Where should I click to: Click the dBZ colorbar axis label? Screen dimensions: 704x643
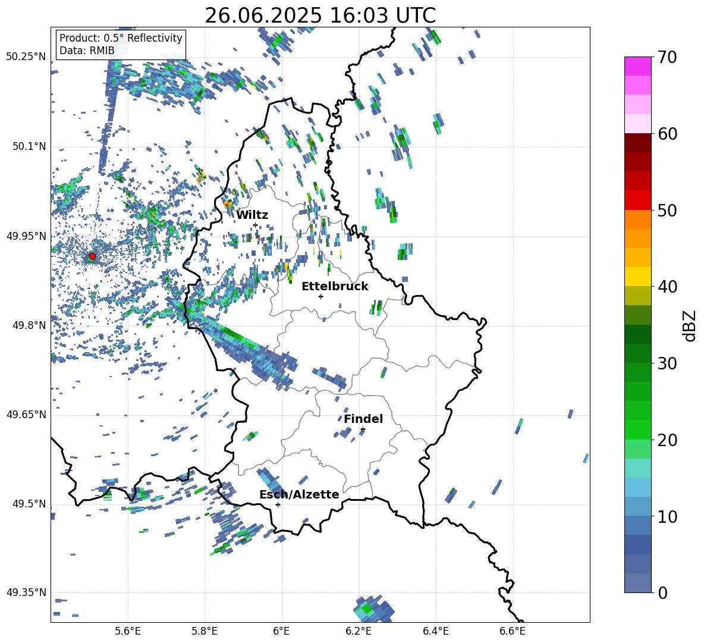[x=690, y=325]
